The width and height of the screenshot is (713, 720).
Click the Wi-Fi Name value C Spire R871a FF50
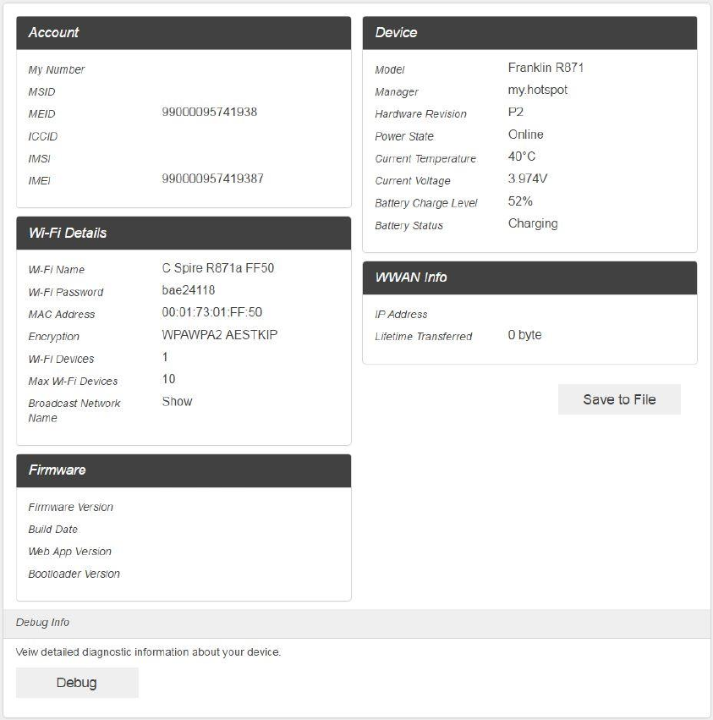tap(218, 268)
